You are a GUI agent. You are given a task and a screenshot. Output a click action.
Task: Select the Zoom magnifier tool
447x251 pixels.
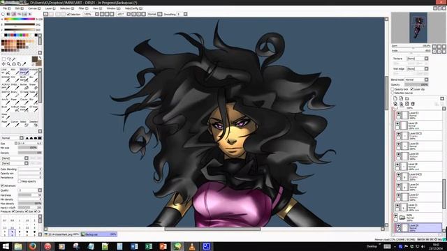(x=8, y=64)
